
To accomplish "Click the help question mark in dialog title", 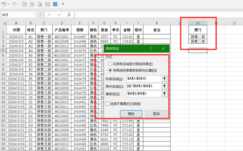I will (x=151, y=49).
